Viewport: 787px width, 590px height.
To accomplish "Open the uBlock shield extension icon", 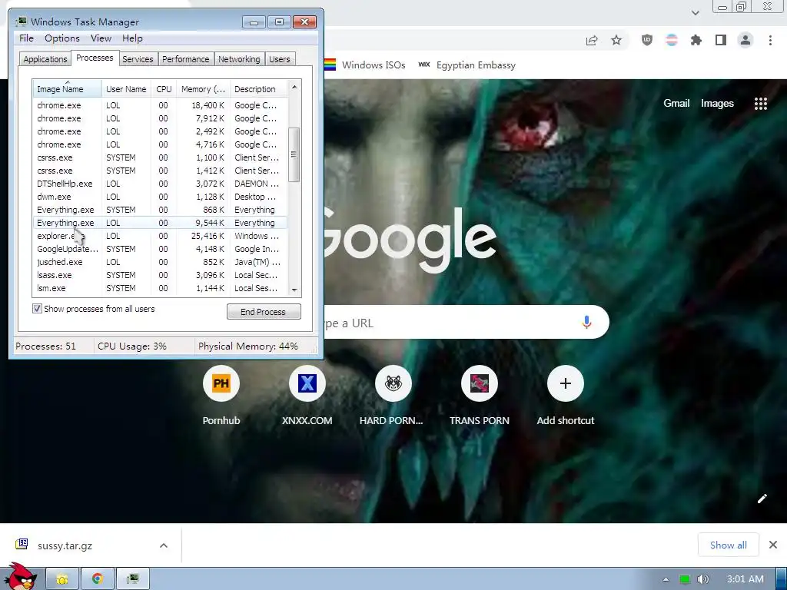I will pos(647,40).
